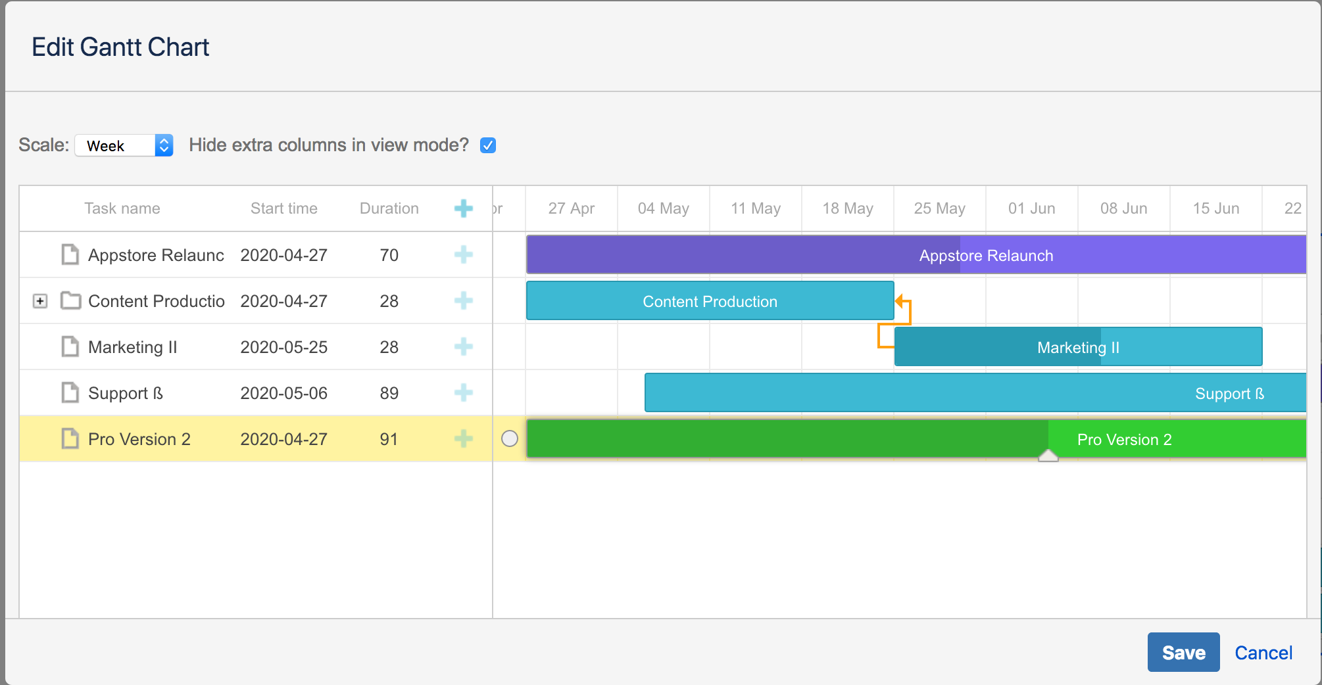Save the Gantt chart changes
Image resolution: width=1322 pixels, height=685 pixels.
pyautogui.click(x=1183, y=652)
